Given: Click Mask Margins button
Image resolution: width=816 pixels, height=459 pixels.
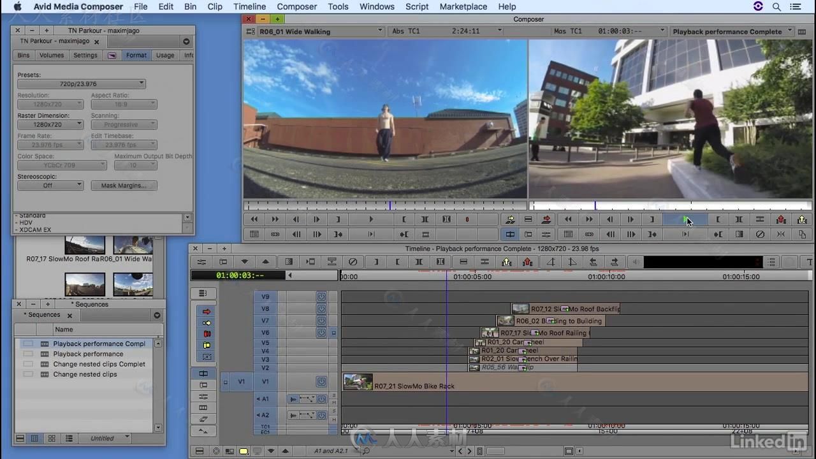Looking at the screenshot, I should (x=124, y=186).
